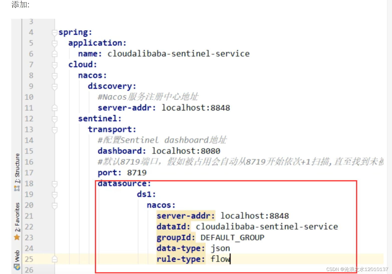
Task: Click line number 17 in gutter
Action: (29, 173)
